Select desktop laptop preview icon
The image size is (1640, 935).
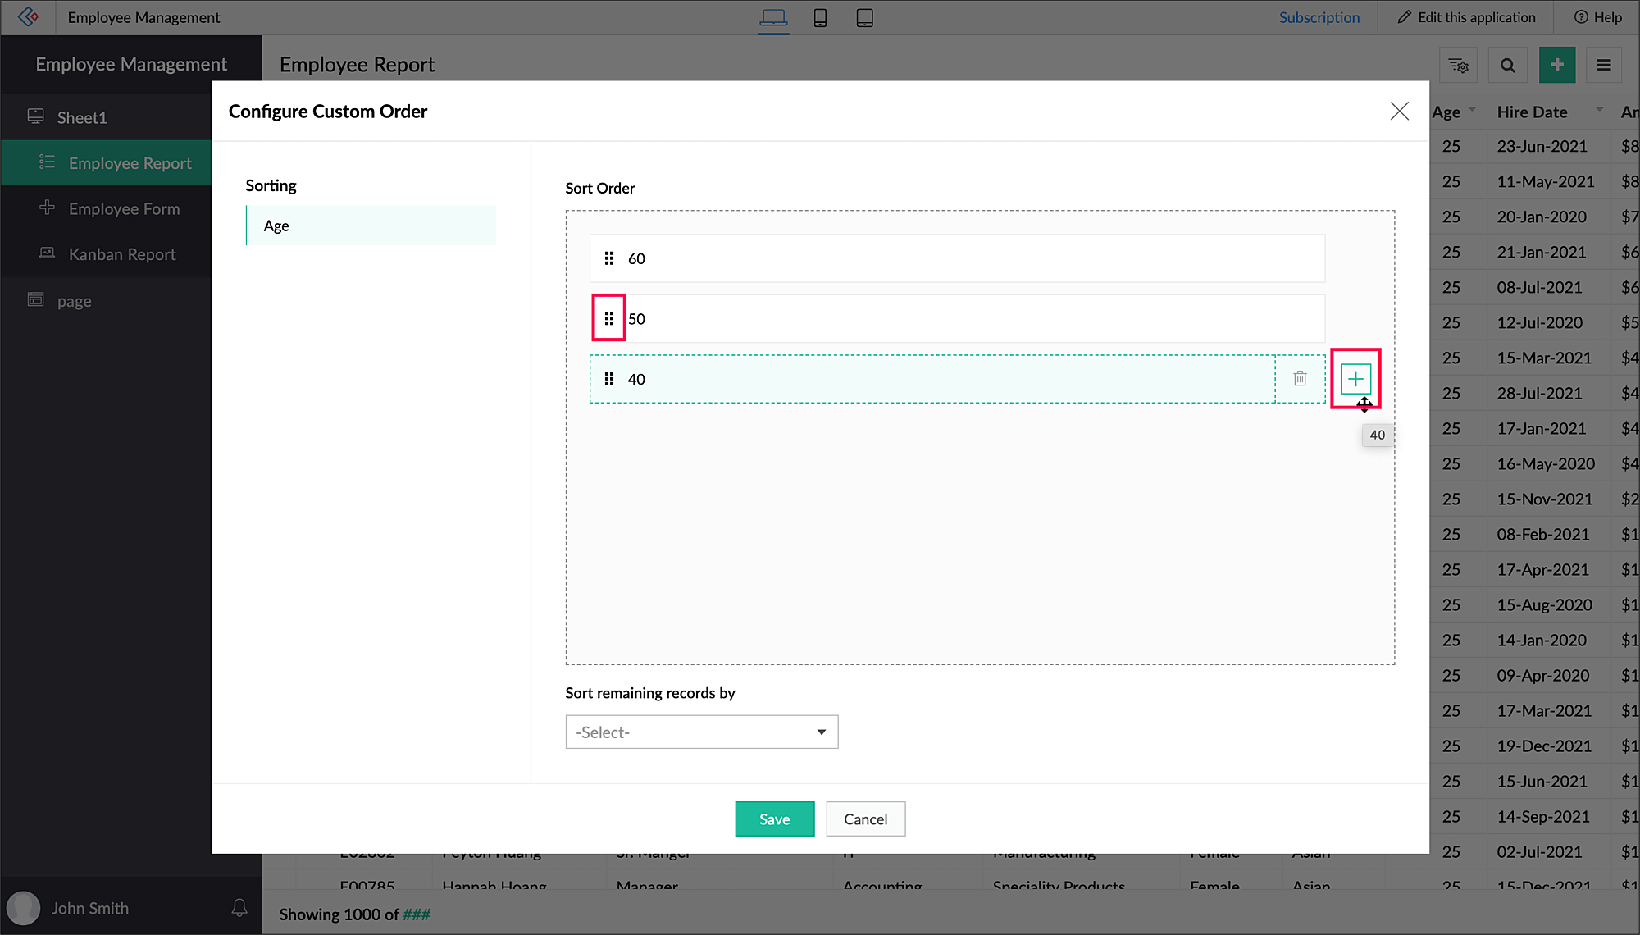[773, 17]
